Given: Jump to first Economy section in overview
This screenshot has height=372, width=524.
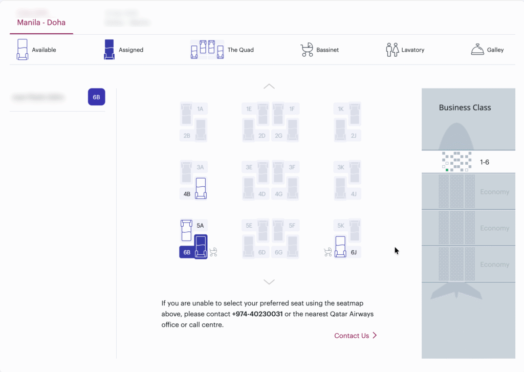Looking at the screenshot, I should pyautogui.click(x=468, y=192).
